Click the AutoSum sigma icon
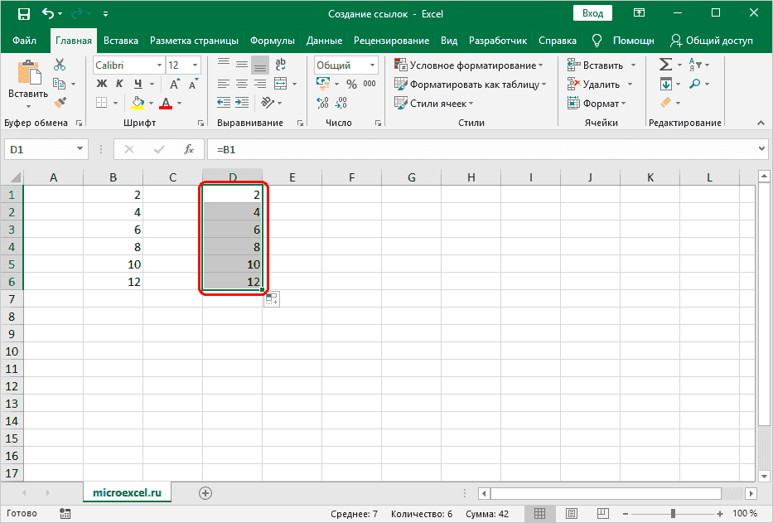This screenshot has width=773, height=523. 665,65
